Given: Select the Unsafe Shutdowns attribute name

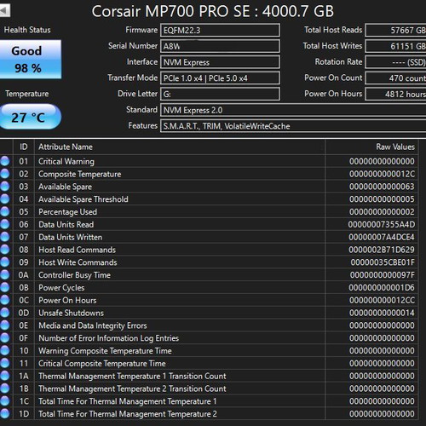Looking at the screenshot, I should click(x=71, y=313).
